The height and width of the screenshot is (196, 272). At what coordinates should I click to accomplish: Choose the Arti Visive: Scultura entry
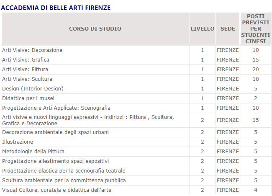(x=27, y=79)
